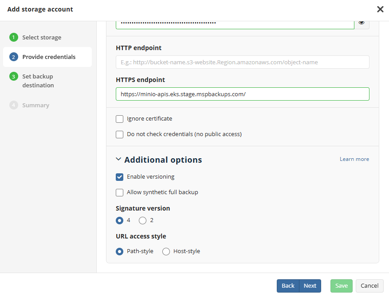Click the step 1 green circle icon

pos(14,38)
